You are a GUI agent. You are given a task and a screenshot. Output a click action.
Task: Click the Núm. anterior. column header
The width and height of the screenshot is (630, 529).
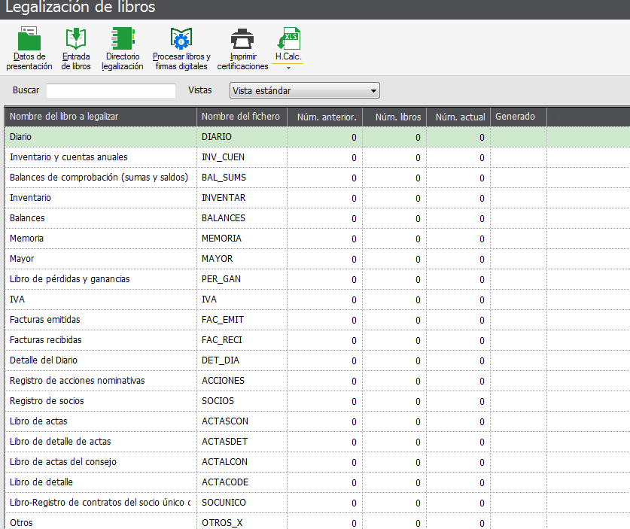pos(324,117)
